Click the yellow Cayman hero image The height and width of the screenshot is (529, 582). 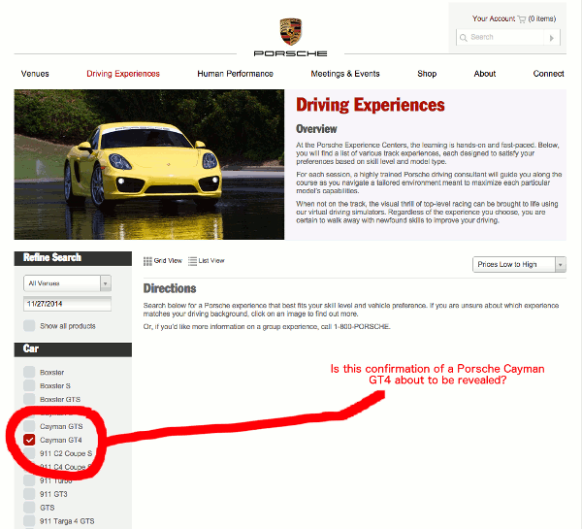click(149, 164)
